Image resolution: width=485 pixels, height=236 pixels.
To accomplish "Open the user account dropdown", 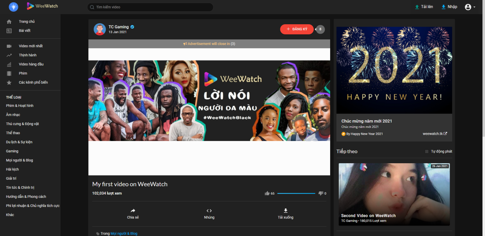I will (470, 7).
